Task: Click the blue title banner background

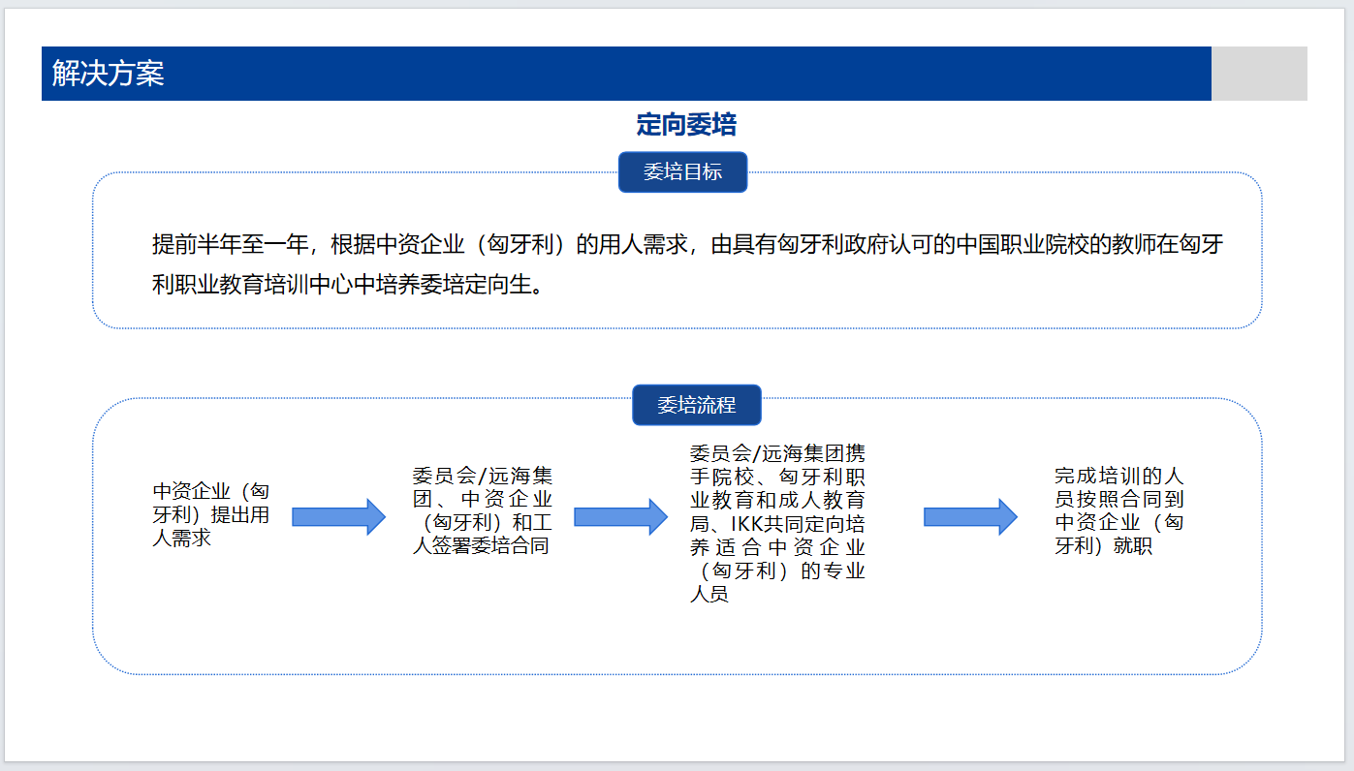Action: point(678,74)
